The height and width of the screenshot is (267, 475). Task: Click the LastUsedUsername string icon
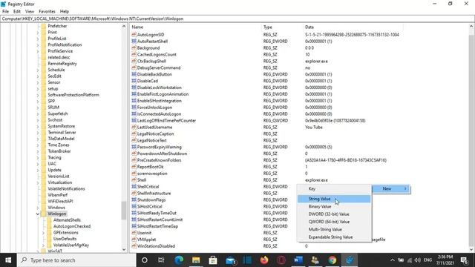tap(134, 127)
